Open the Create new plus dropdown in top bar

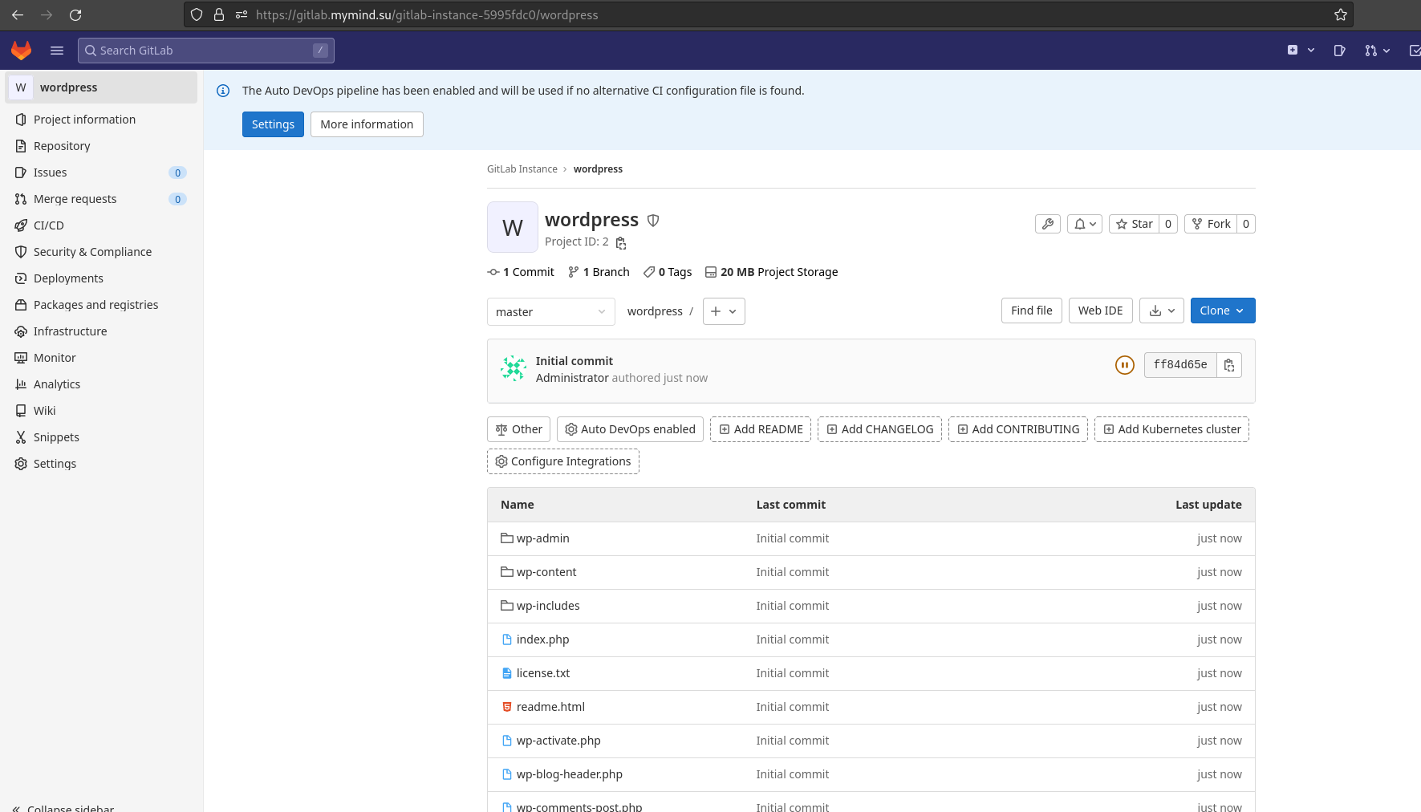point(1301,51)
